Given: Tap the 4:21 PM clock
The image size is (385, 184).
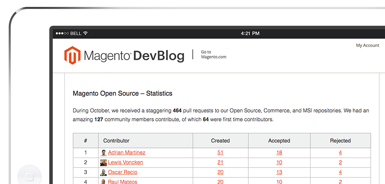Looking at the screenshot, I should (250, 33).
